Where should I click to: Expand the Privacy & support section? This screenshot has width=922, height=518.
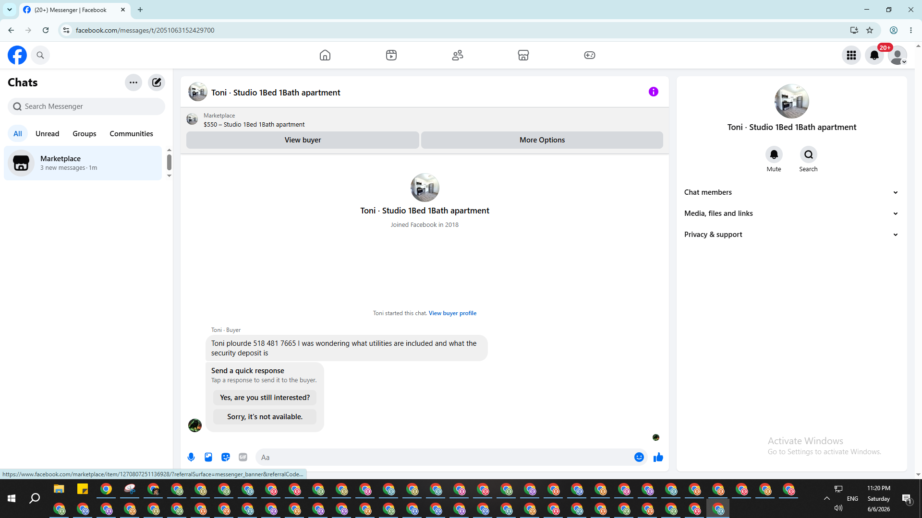791,235
